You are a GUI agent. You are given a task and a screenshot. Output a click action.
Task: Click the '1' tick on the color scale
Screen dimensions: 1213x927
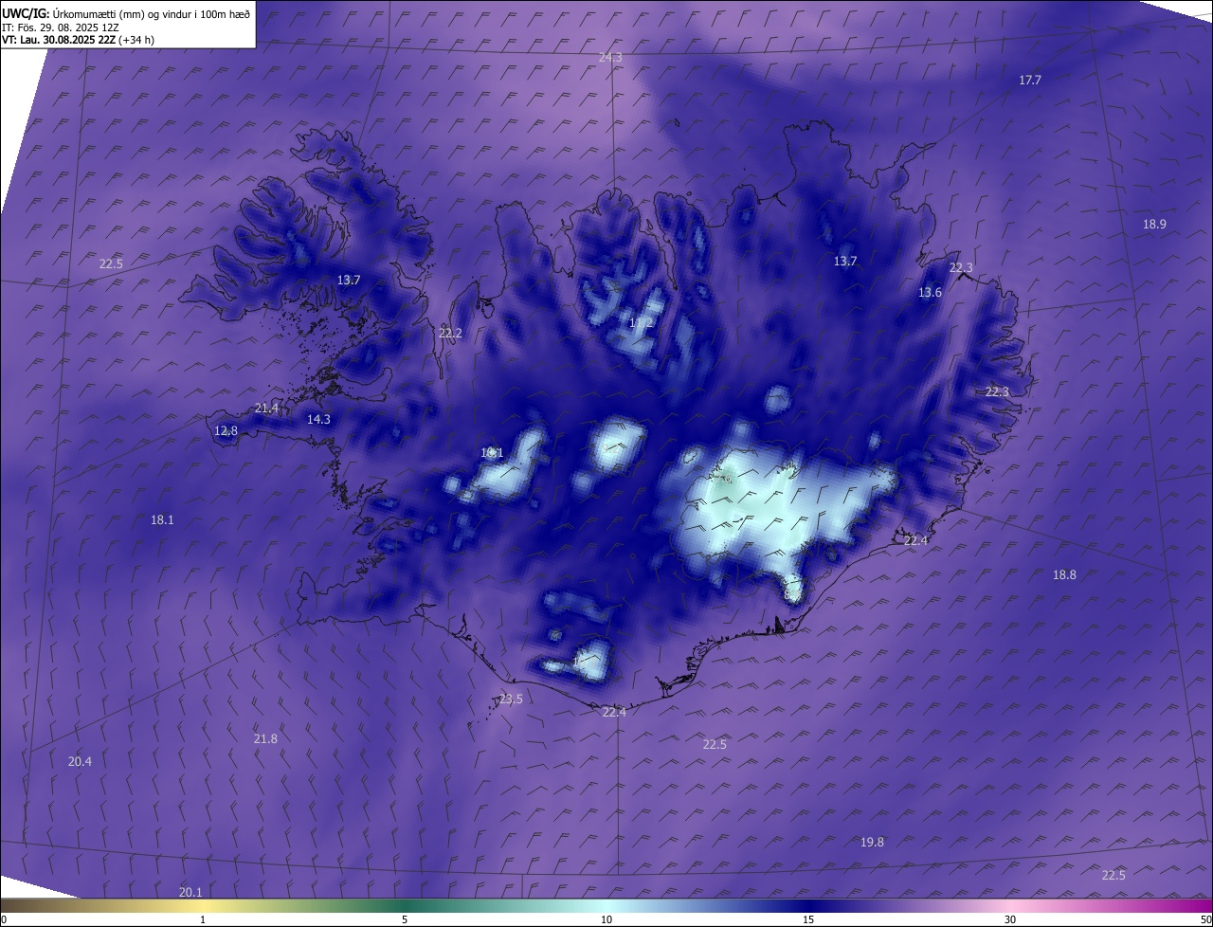[x=203, y=919]
